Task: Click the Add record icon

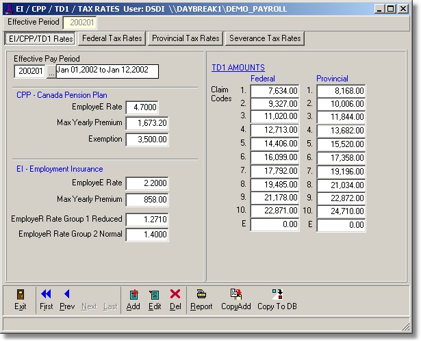Action: tap(133, 295)
